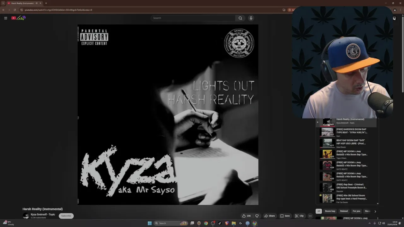Open File Explorer from the taskbar
The width and height of the screenshot is (404, 227).
coord(234,223)
